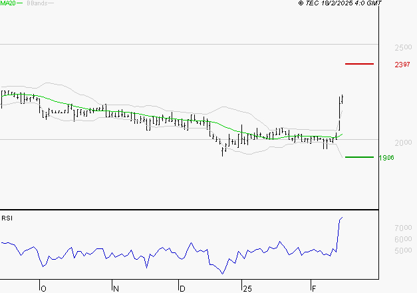Click the green support level line
Screen dimensions: 417x293
(359, 157)
